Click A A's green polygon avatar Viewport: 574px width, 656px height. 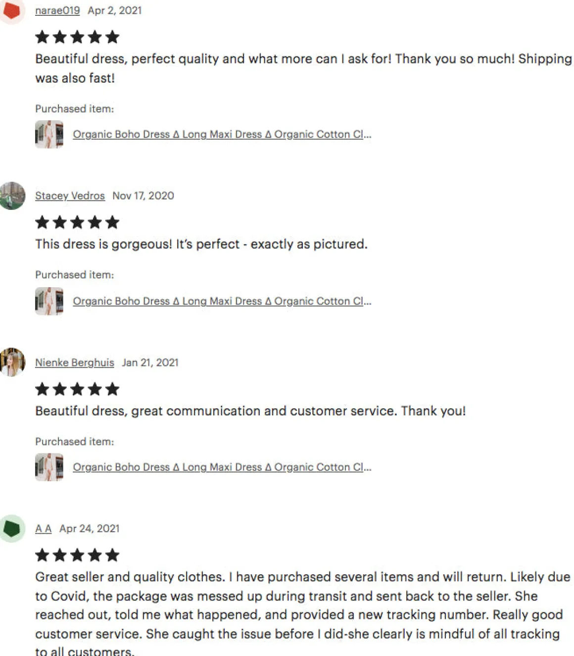[x=12, y=529]
